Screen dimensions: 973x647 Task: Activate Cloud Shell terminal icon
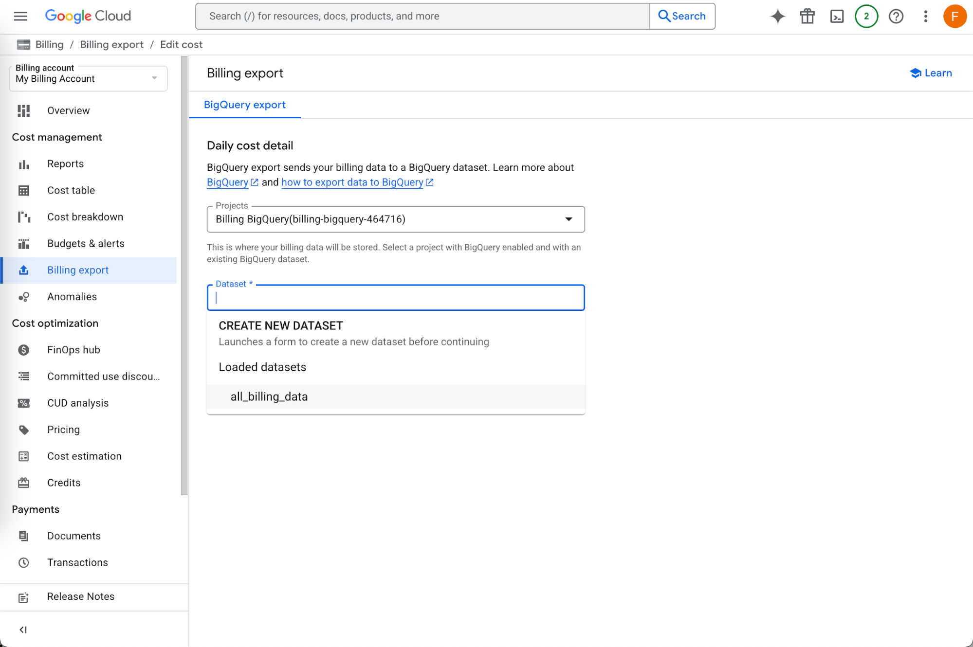coord(837,16)
